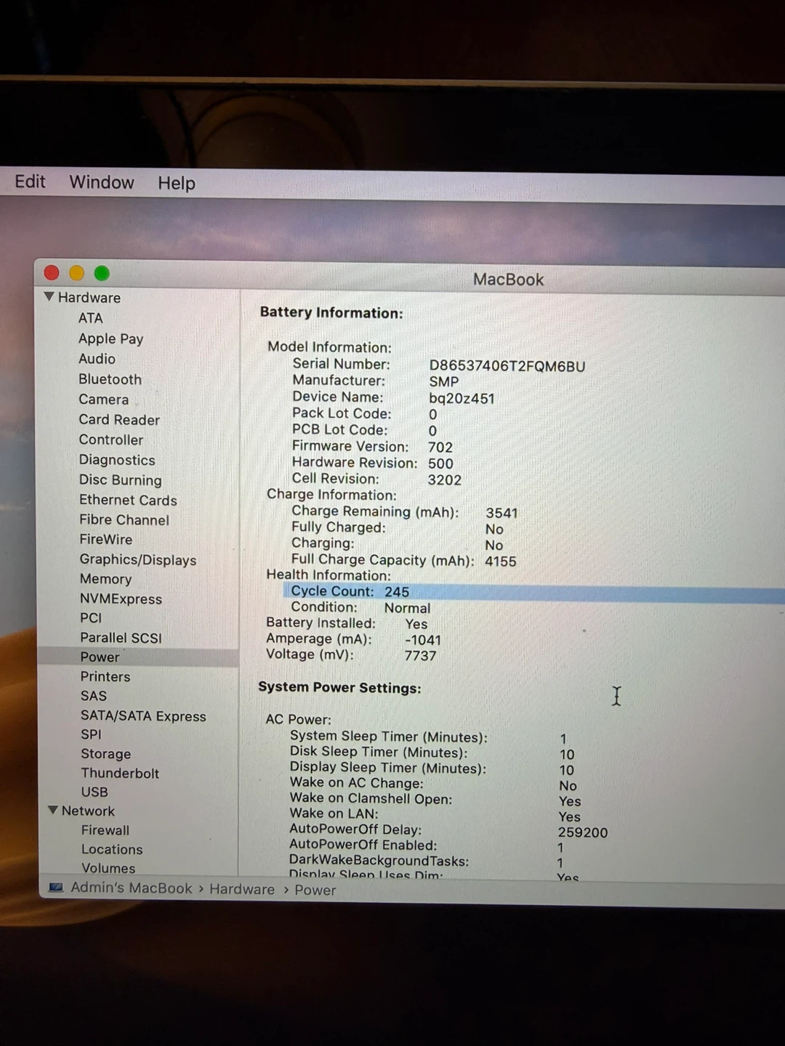
Task: Click the Manufacturer value SMP
Action: pos(444,382)
